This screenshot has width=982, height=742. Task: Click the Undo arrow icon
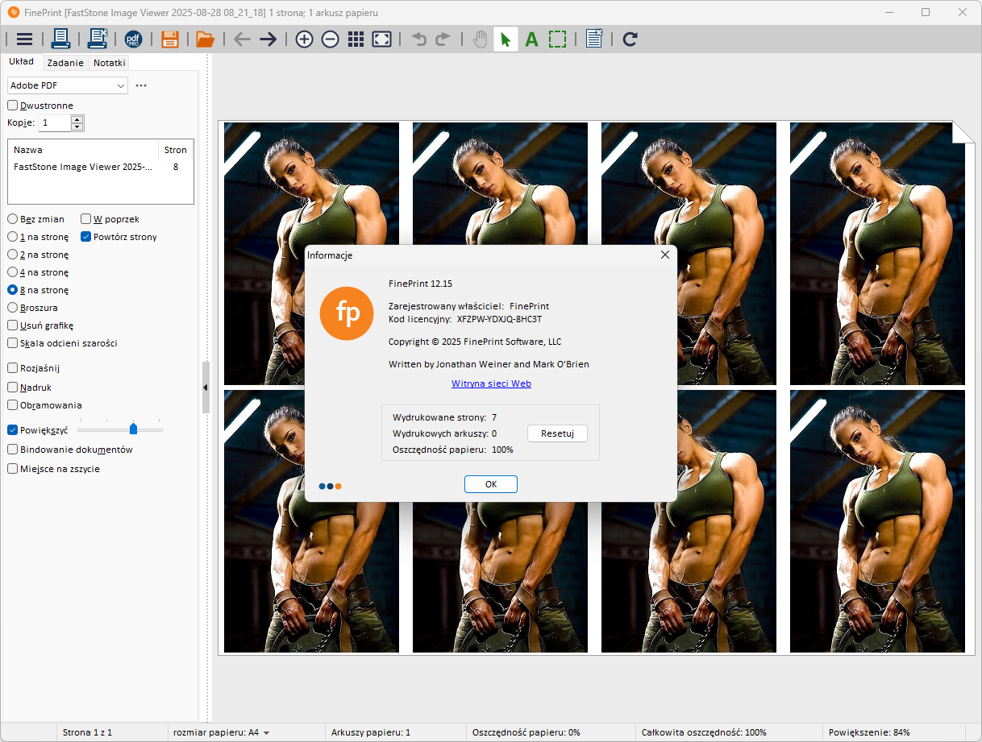click(418, 39)
